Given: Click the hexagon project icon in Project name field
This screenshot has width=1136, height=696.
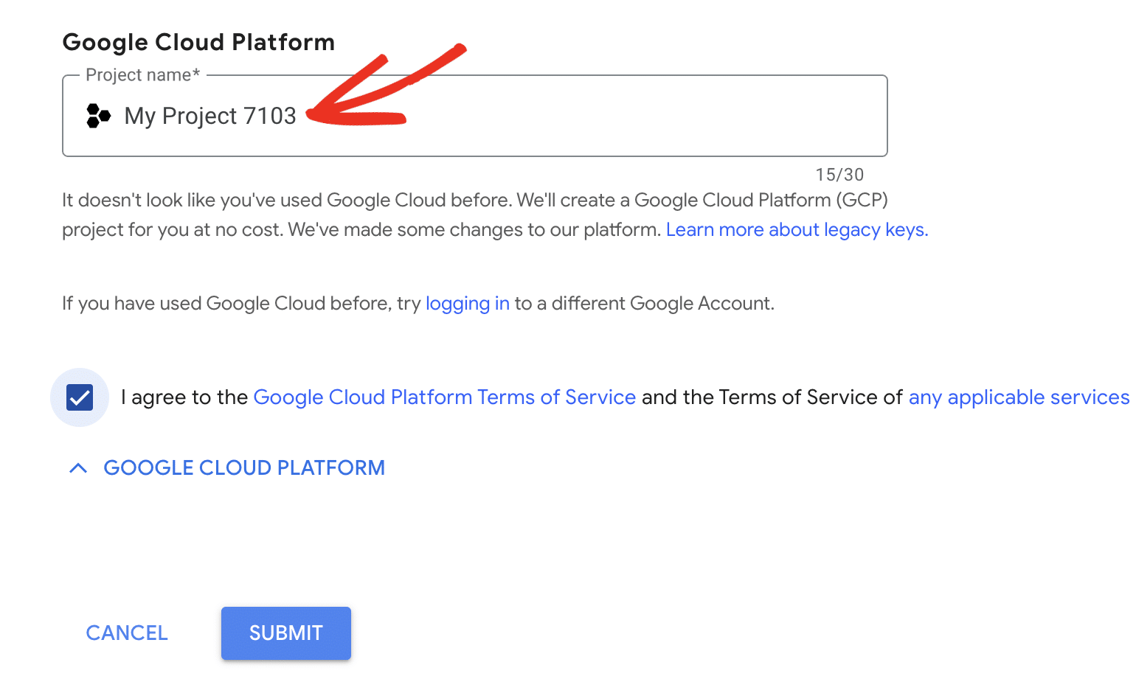Looking at the screenshot, I should coord(98,116).
